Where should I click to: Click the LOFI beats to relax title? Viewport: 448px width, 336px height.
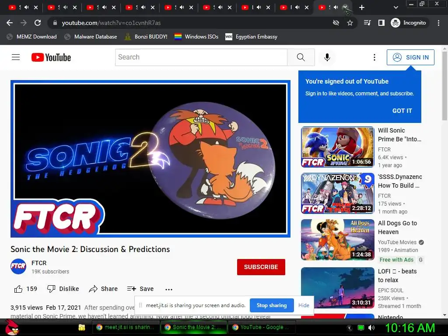tap(397, 276)
